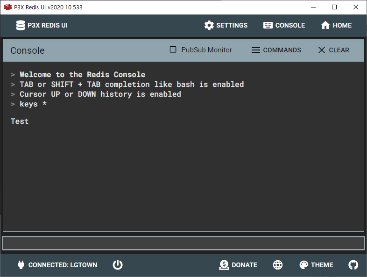The width and height of the screenshot is (367, 277).
Task: Open the Commands list menu
Action: tap(276, 50)
